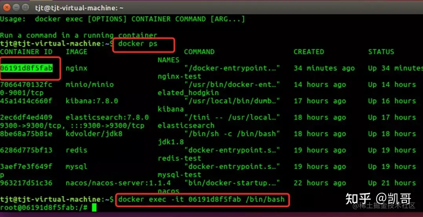Screen dimensions: 423x217
Task: Click the 'Up 16 hours' status for kibana
Action: 392,101
